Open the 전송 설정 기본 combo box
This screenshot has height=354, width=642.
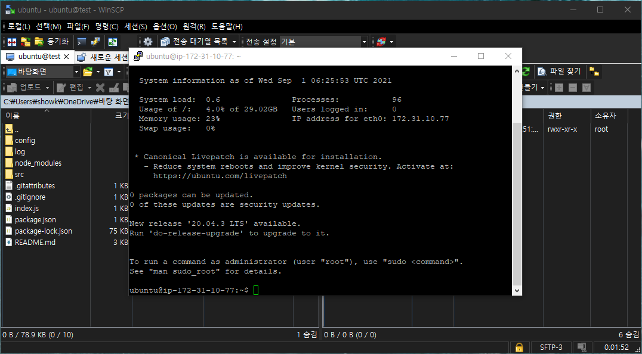click(323, 42)
